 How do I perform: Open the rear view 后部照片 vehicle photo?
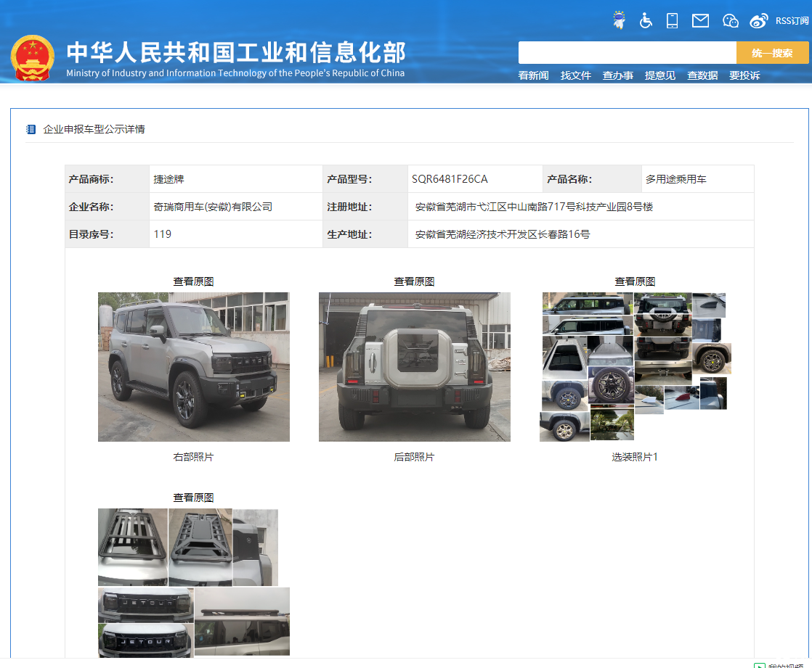[x=414, y=367]
